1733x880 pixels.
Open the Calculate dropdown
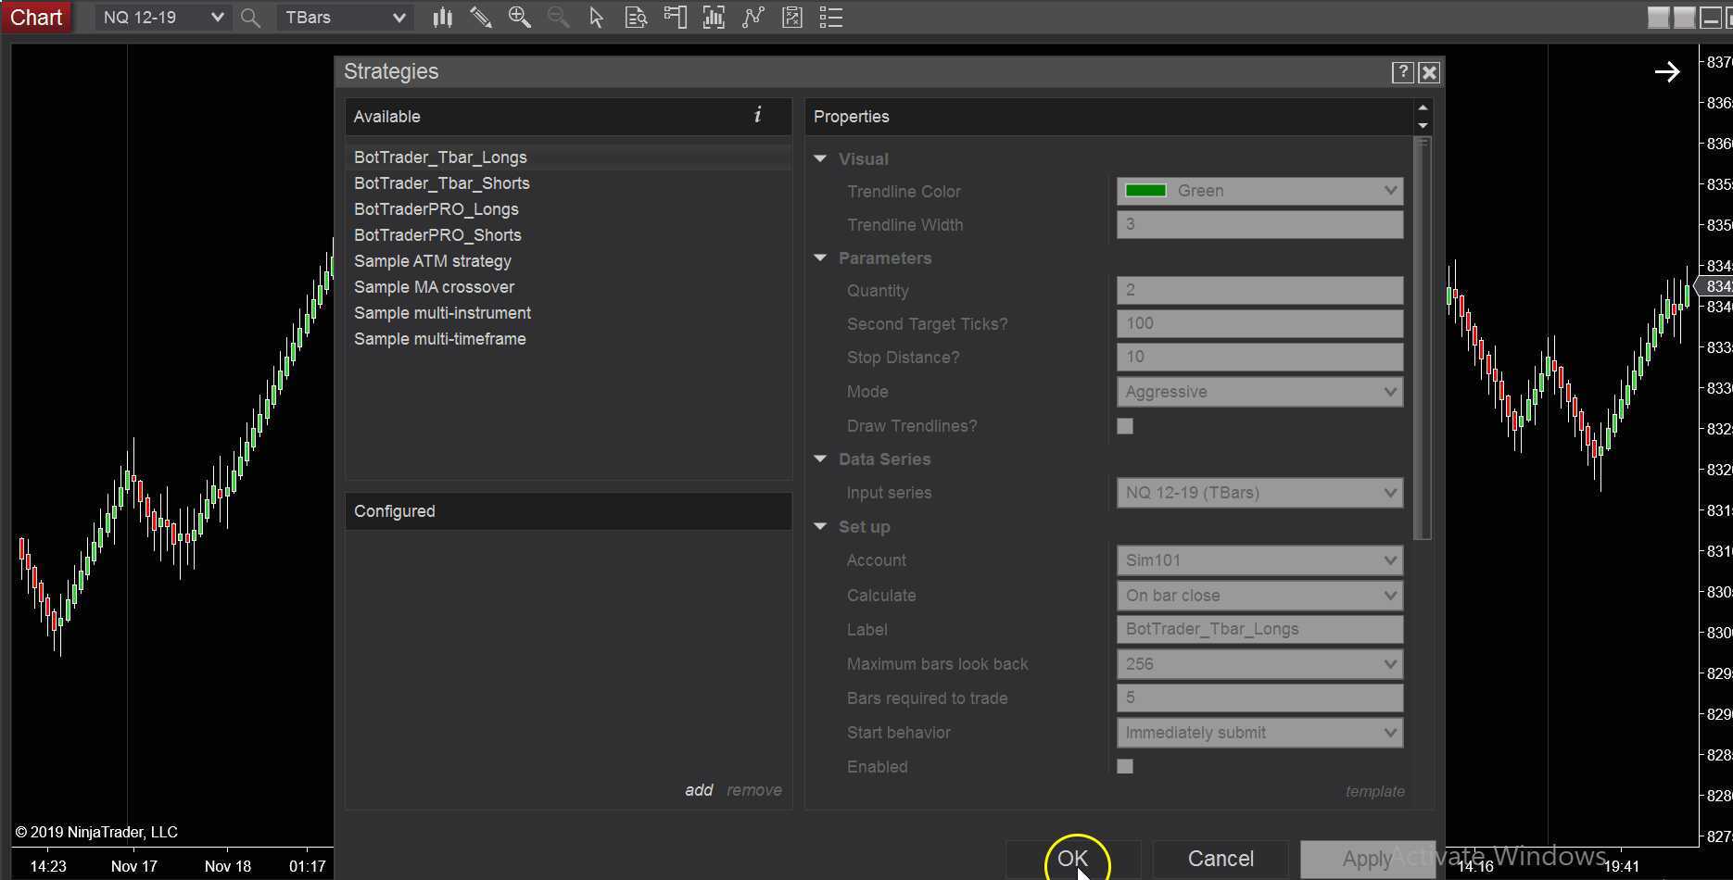(x=1259, y=596)
